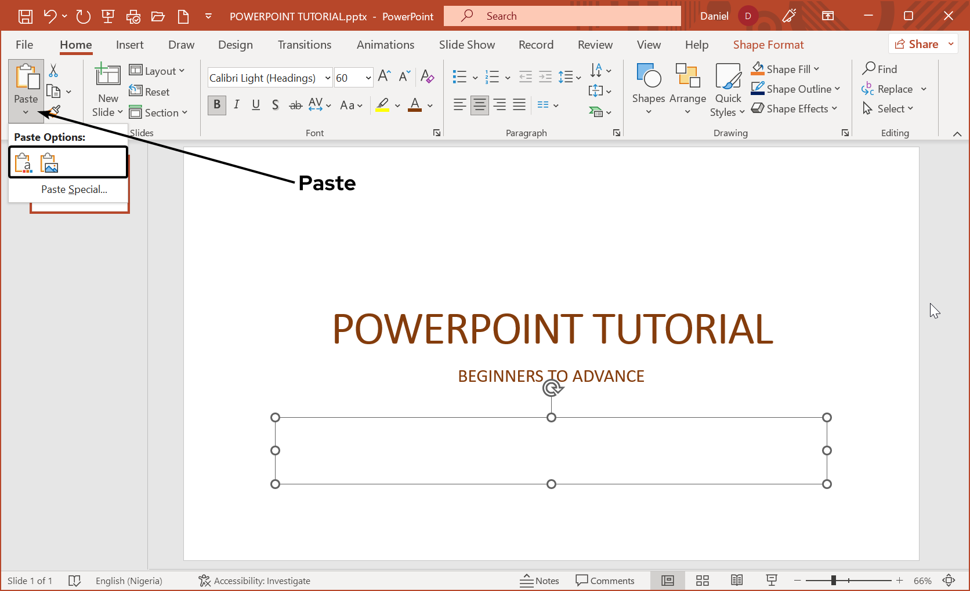The height and width of the screenshot is (591, 970).
Task: Toggle Bold formatting
Action: point(217,105)
